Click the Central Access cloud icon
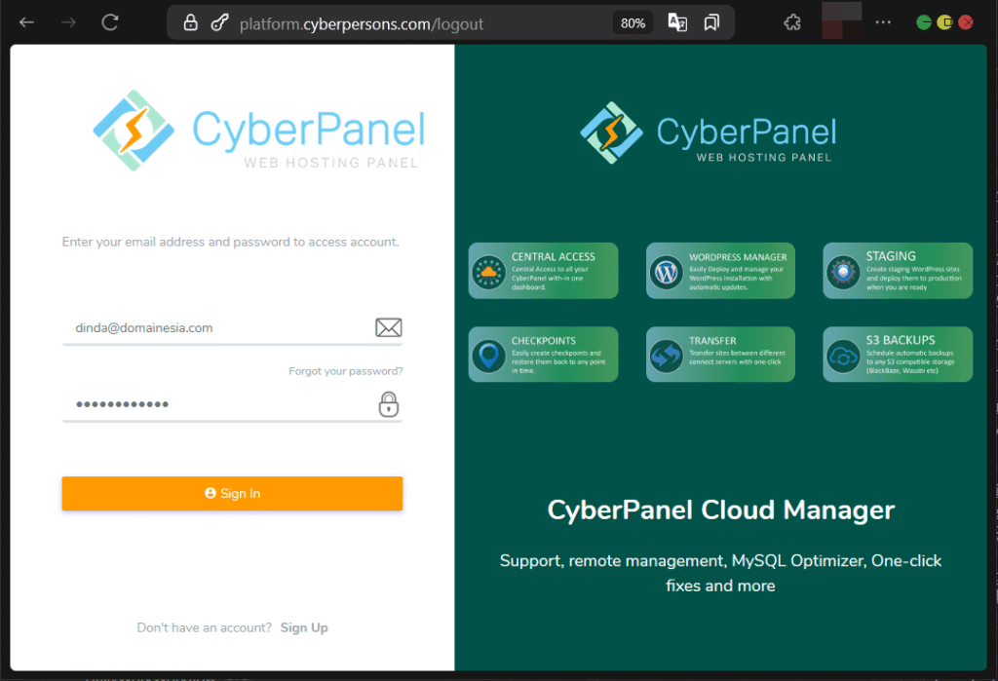Screen dimensions: 998x681 489,273
